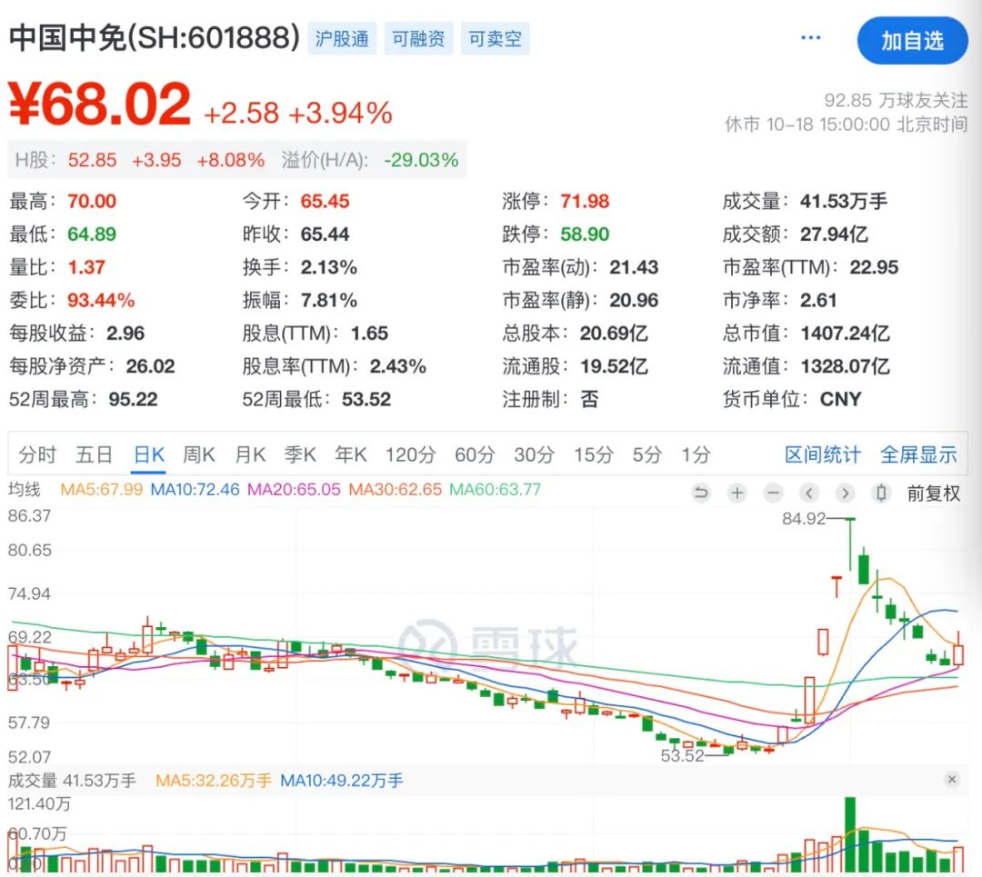
Task: Switch to the 分时 tab
Action: coord(37,454)
